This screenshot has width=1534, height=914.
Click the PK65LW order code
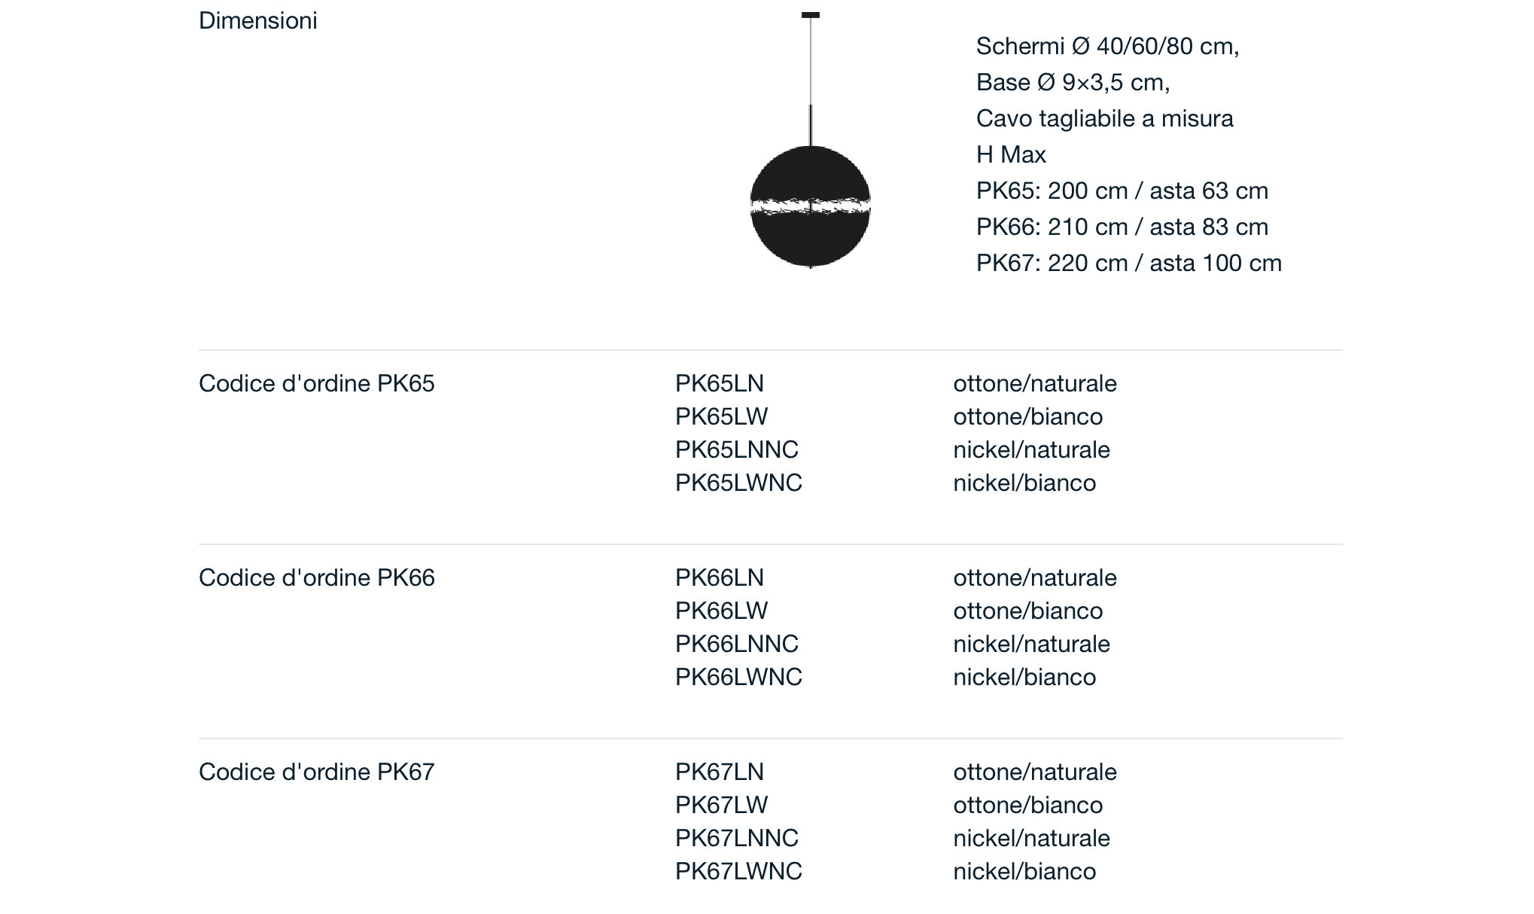(721, 416)
